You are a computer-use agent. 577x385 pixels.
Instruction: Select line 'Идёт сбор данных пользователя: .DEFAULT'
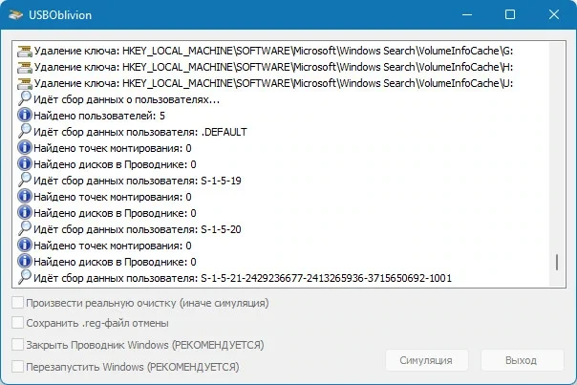click(x=140, y=132)
